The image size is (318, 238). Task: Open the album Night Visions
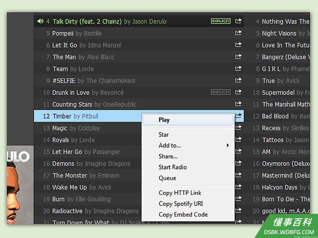[x=279, y=33]
